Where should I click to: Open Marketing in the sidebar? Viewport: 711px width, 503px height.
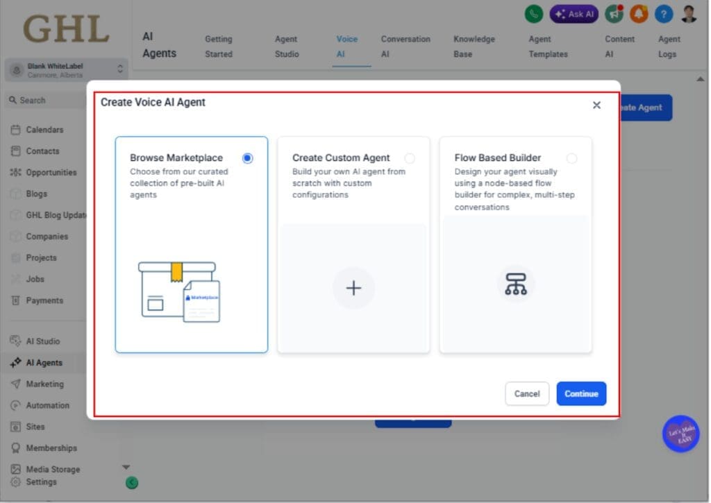(x=45, y=384)
